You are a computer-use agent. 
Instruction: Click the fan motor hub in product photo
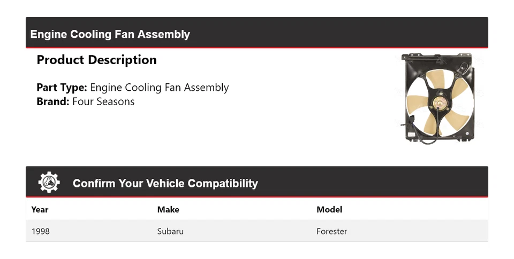tap(439, 101)
